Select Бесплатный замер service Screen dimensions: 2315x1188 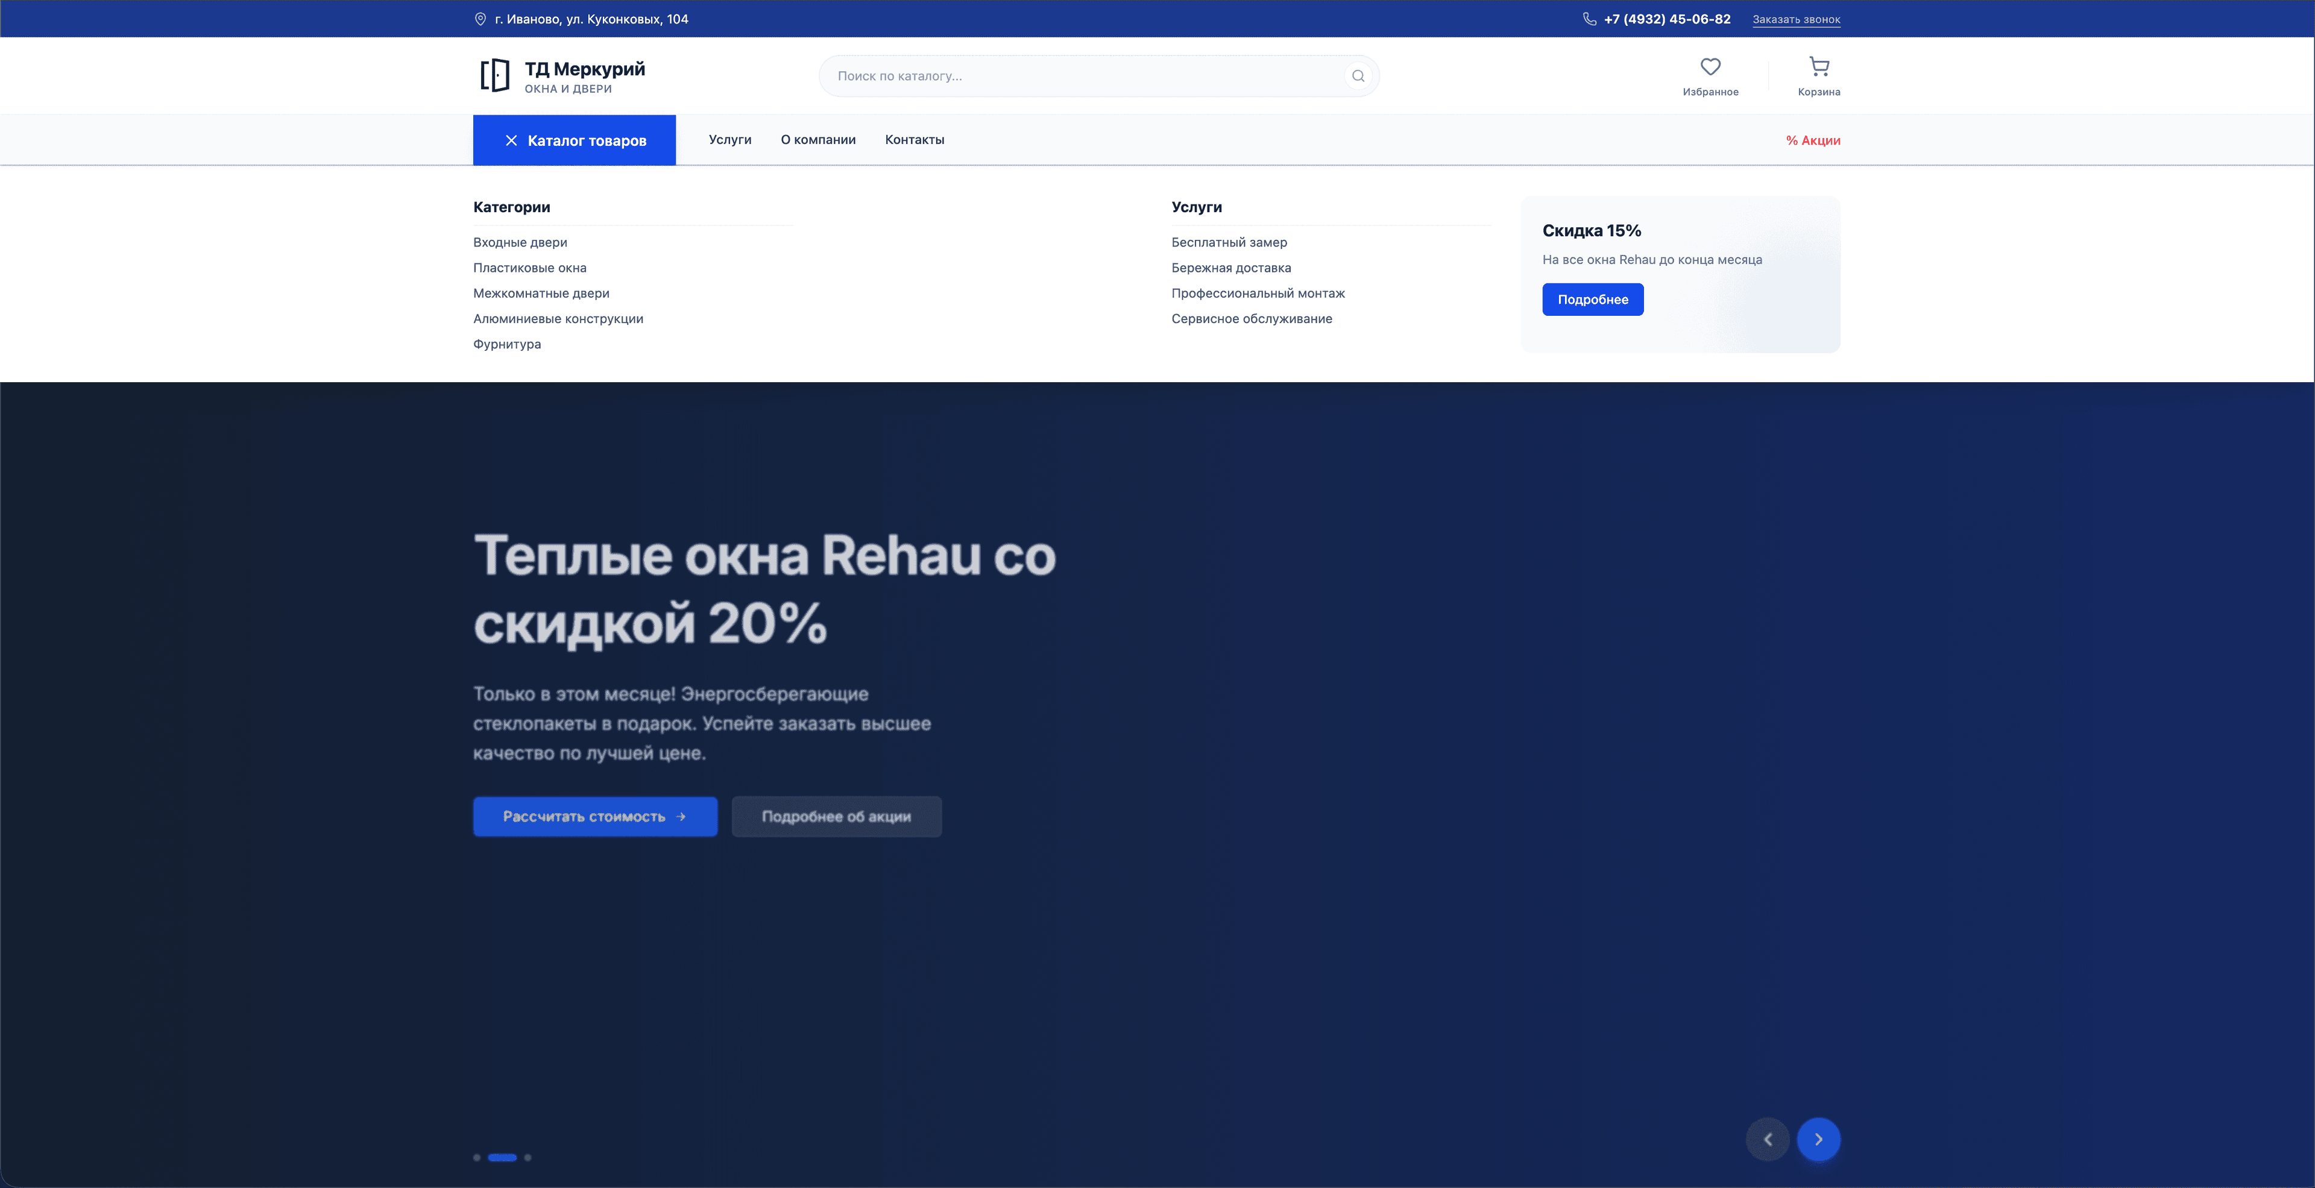click(1229, 243)
